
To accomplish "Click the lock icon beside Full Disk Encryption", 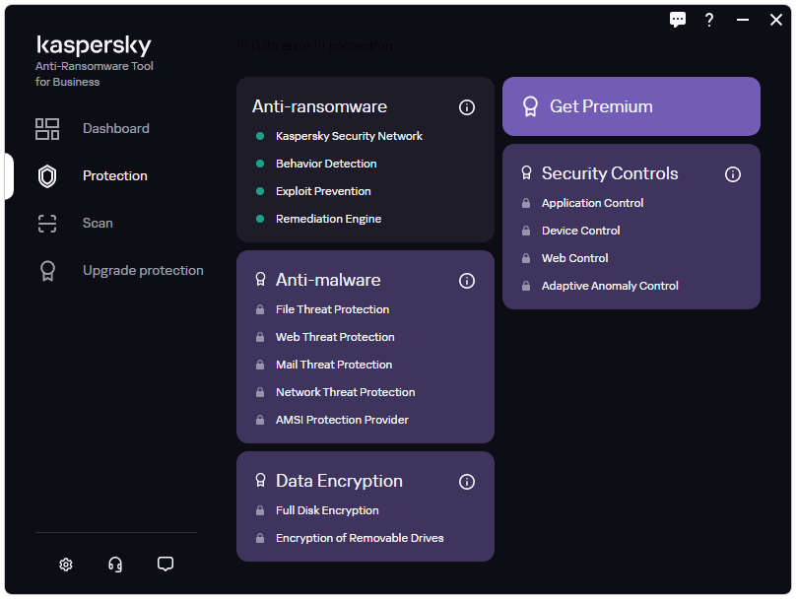I will [x=260, y=510].
